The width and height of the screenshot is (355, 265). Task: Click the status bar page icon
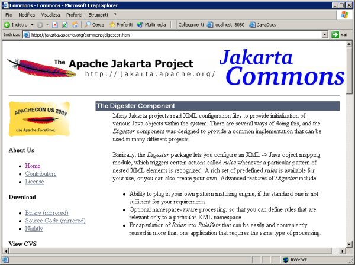6,260
